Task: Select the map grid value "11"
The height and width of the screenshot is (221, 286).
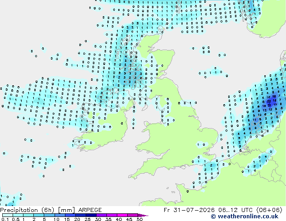Action: click(x=254, y=120)
